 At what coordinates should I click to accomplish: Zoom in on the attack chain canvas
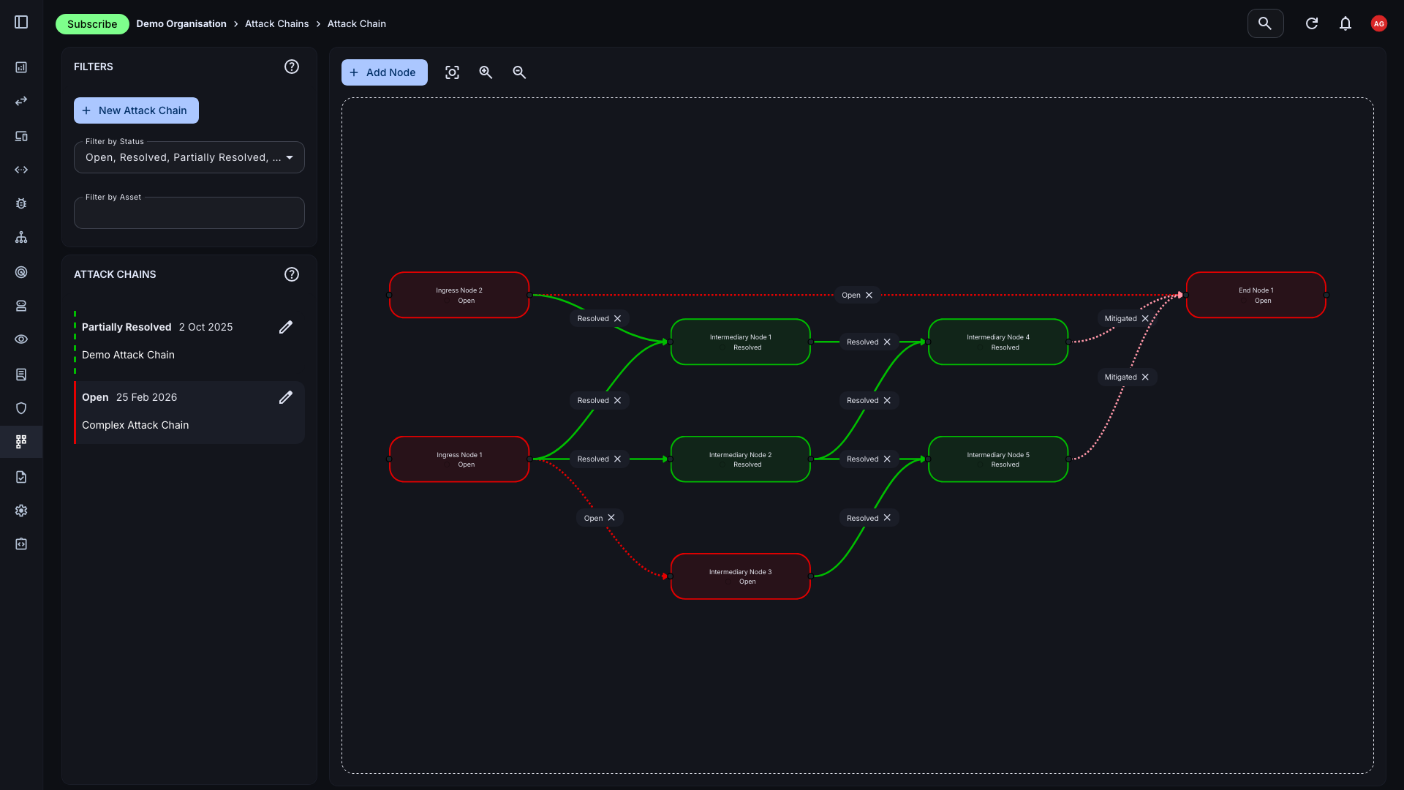coord(486,72)
